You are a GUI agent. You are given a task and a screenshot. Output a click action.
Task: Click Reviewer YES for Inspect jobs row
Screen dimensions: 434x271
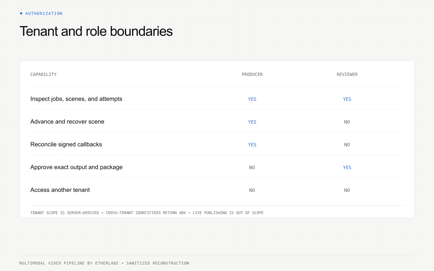tap(347, 99)
